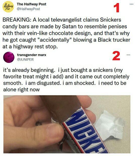Click the red number 1 label
This screenshot has height=156, width=135.
coord(117,8)
